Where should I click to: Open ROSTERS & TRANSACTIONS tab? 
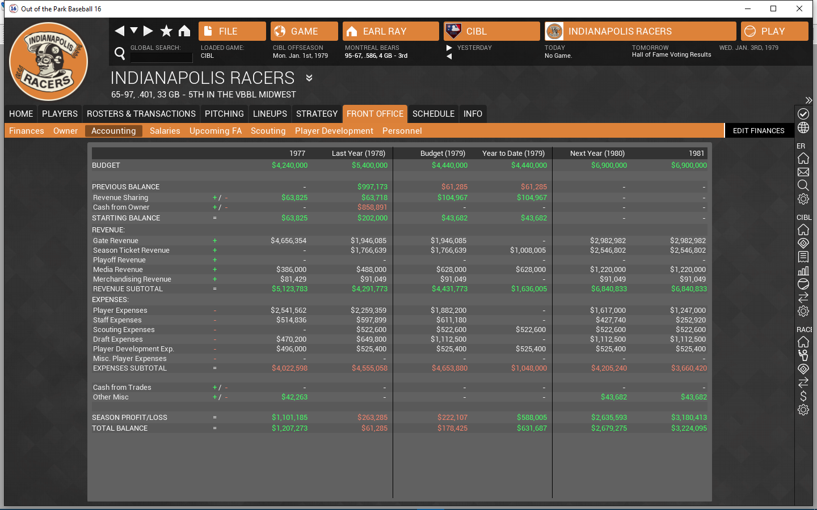[x=141, y=114]
